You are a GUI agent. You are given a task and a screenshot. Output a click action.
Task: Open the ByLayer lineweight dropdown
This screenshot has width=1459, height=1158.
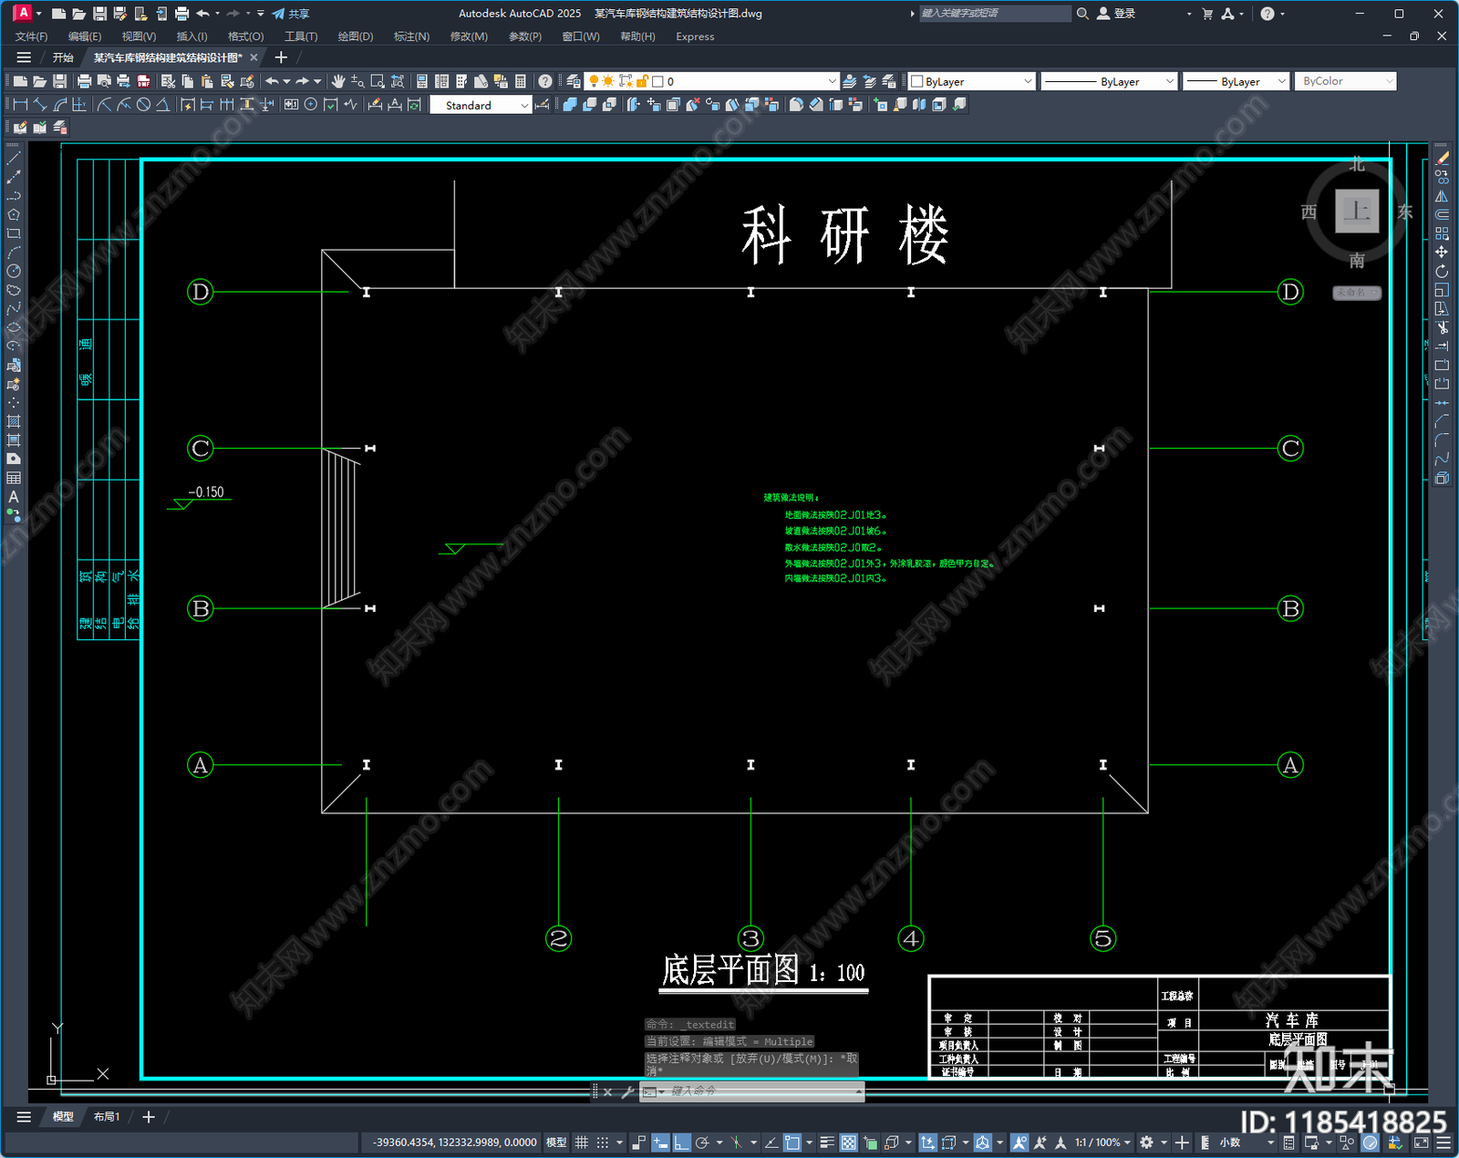click(1237, 81)
